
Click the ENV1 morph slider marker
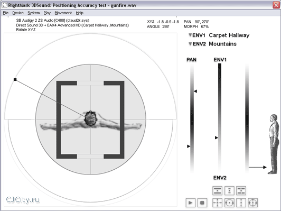pos(217,137)
